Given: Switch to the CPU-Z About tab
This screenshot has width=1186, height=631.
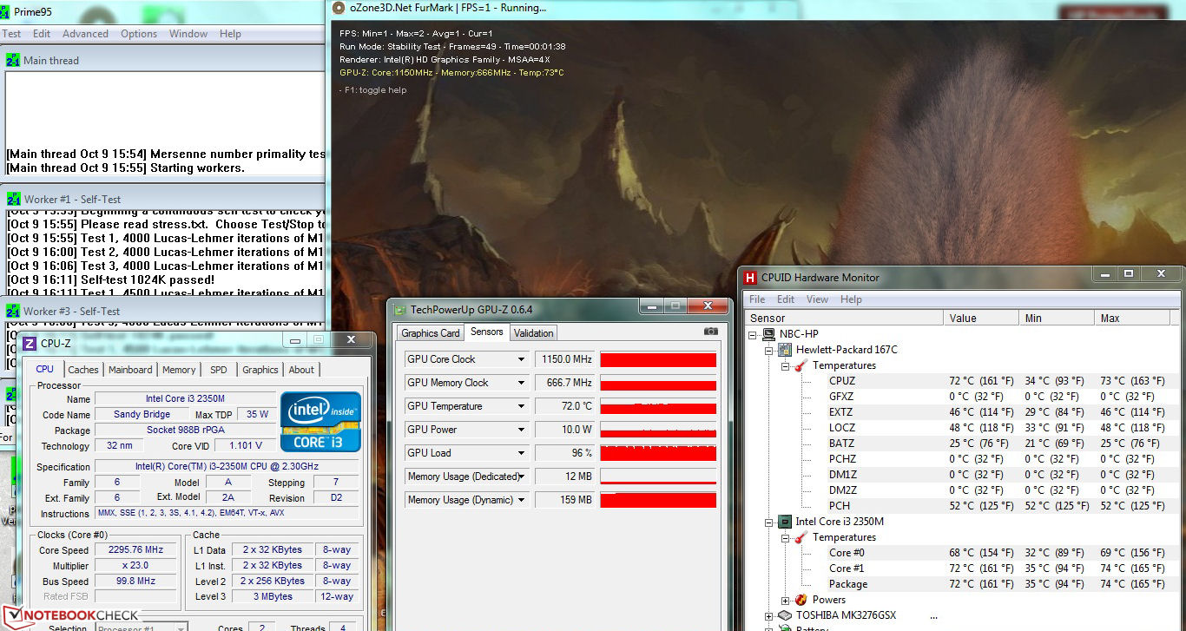Looking at the screenshot, I should [x=301, y=370].
